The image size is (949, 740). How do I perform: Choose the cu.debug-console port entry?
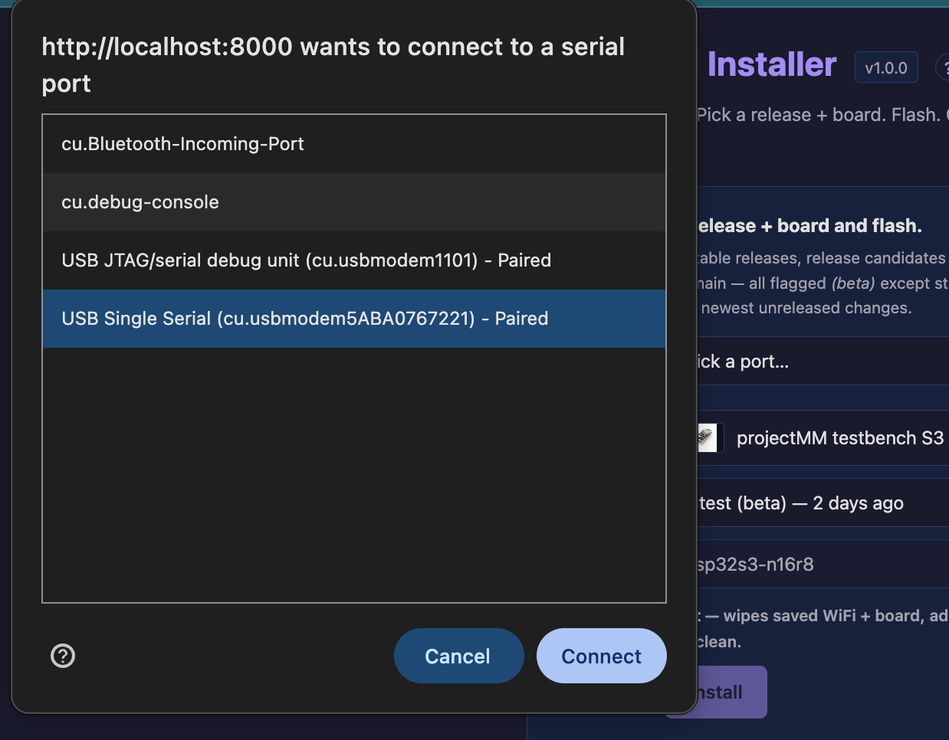click(354, 202)
